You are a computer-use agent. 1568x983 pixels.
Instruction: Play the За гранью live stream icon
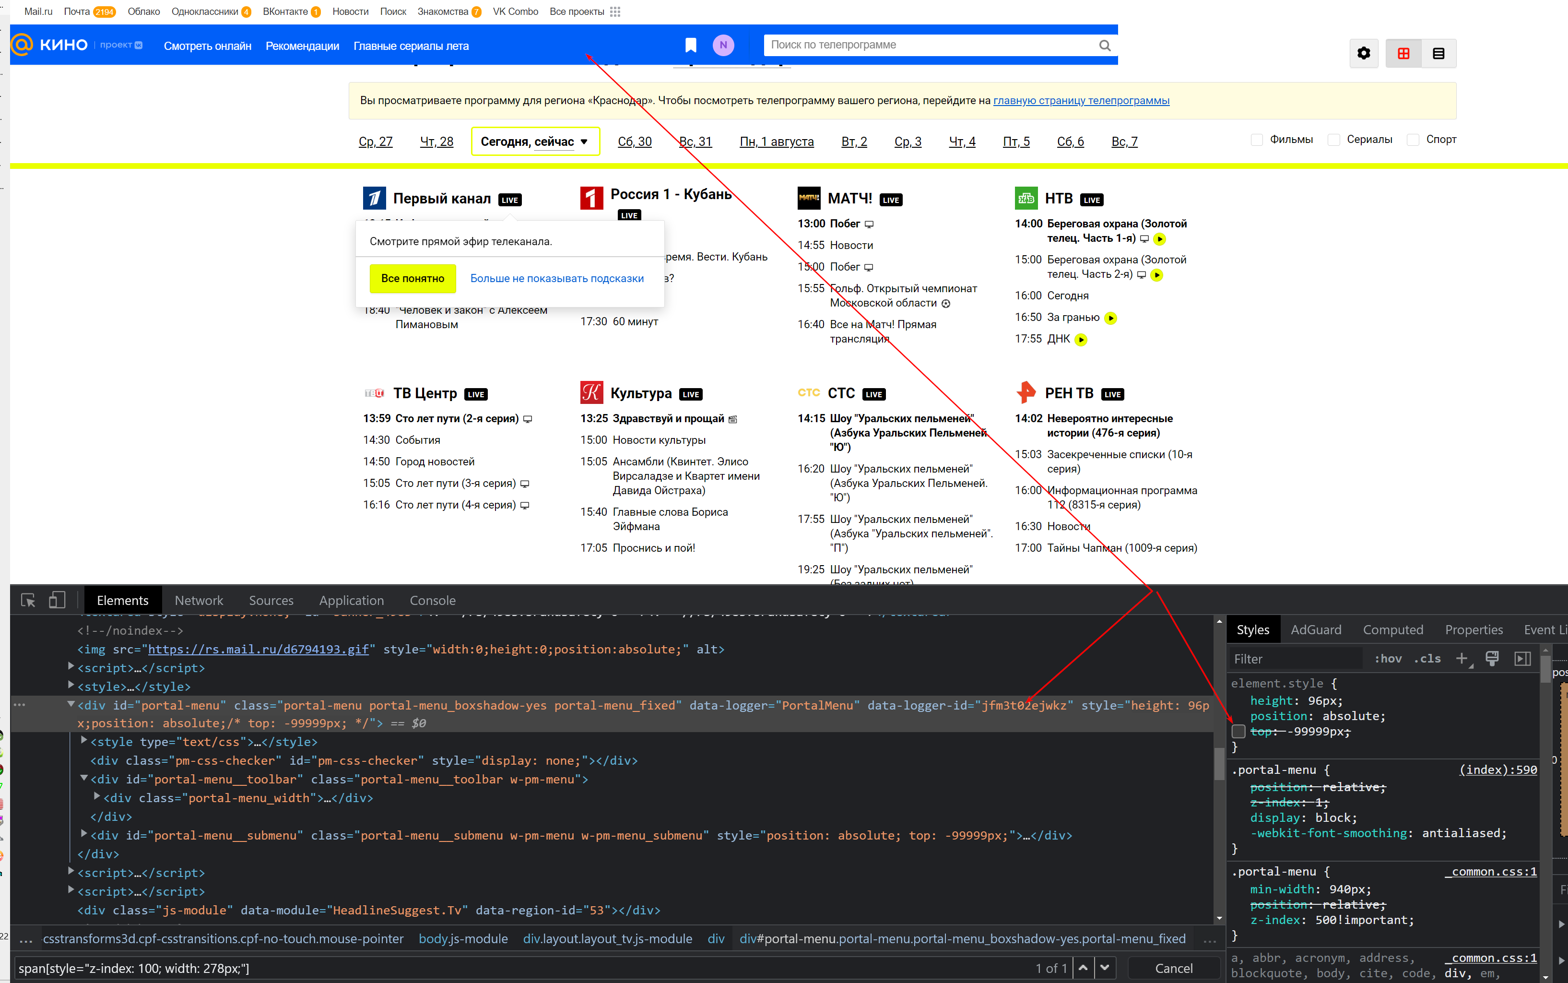coord(1111,318)
